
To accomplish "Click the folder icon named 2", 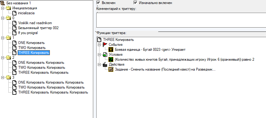I will pyautogui.click(x=8, y=58).
